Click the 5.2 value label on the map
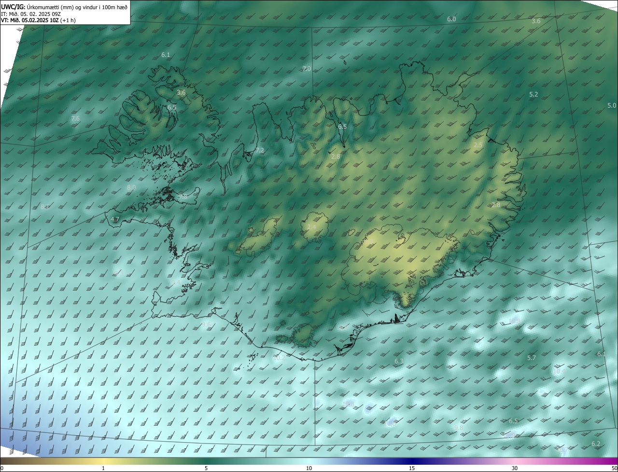618x472 pixels. [534, 94]
